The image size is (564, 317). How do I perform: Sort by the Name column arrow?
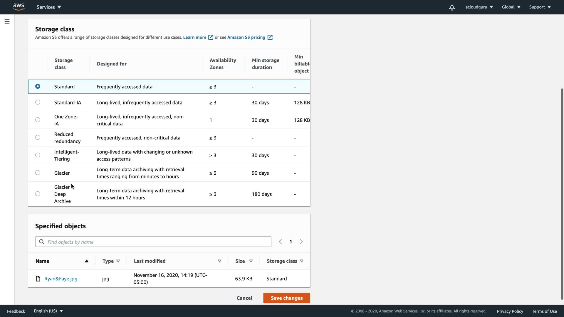click(x=87, y=261)
